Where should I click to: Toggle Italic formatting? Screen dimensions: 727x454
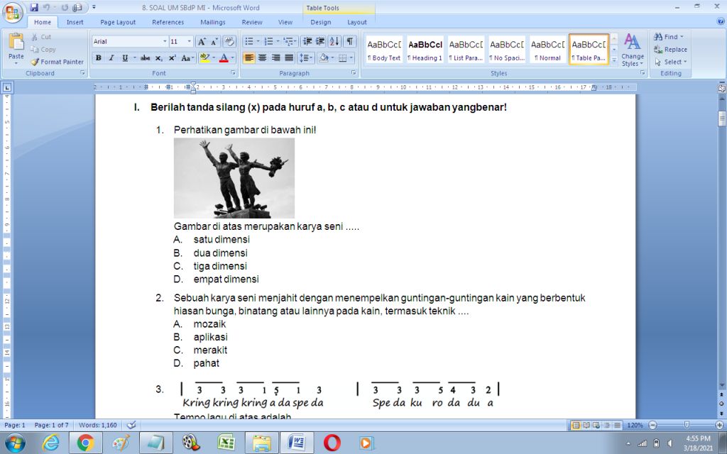(x=111, y=58)
